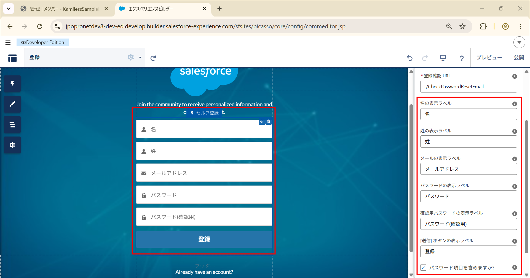Show info tooltip for 名の表示ラベル

pos(515,104)
